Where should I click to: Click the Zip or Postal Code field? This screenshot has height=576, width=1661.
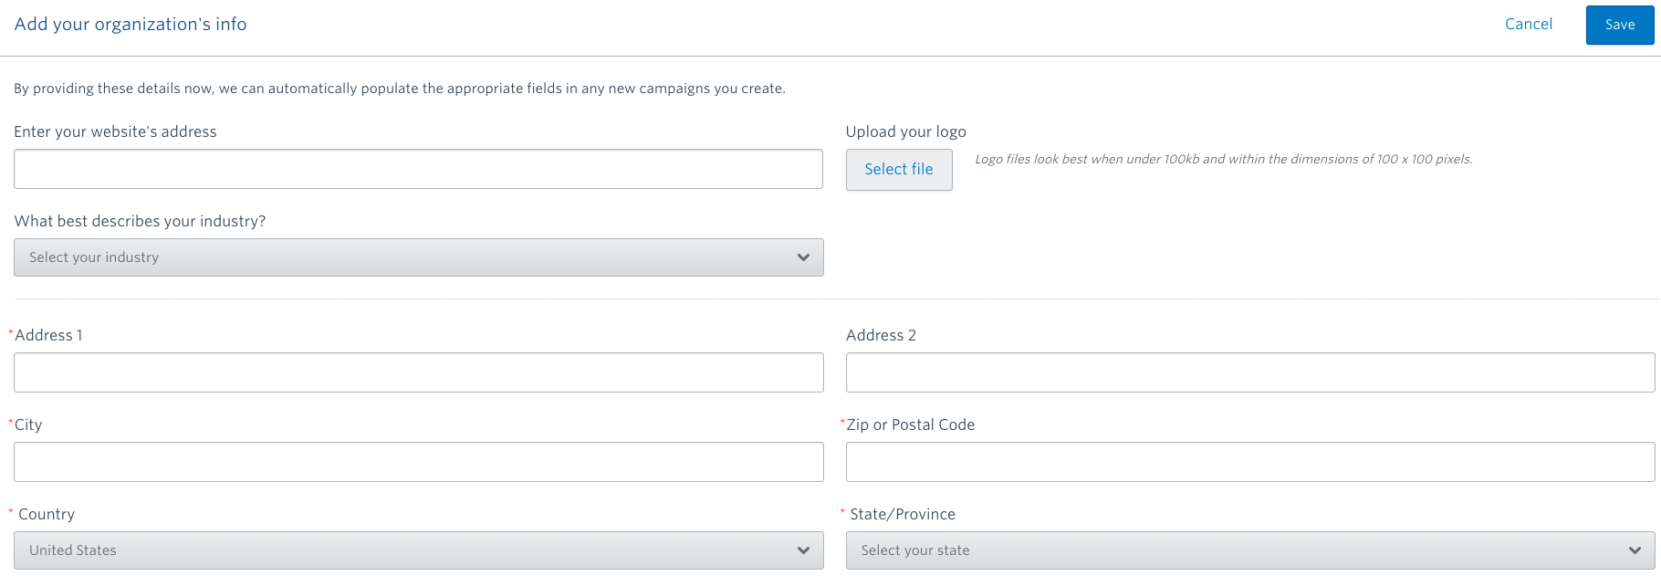1249,462
